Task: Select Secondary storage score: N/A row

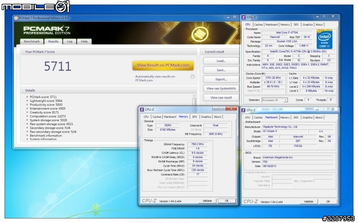Action: (50, 128)
